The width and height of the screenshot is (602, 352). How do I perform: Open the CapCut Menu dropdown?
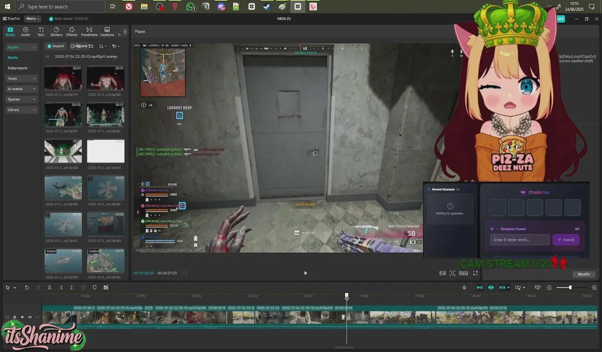[32, 19]
